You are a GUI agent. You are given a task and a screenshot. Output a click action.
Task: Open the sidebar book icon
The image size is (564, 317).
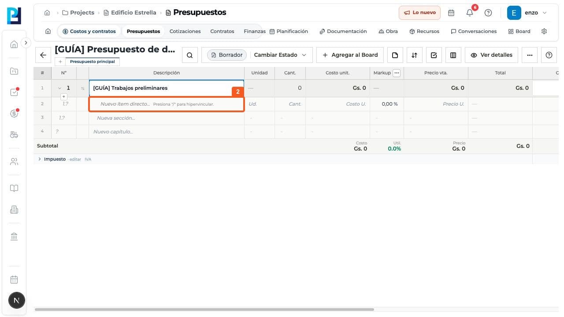(x=14, y=188)
